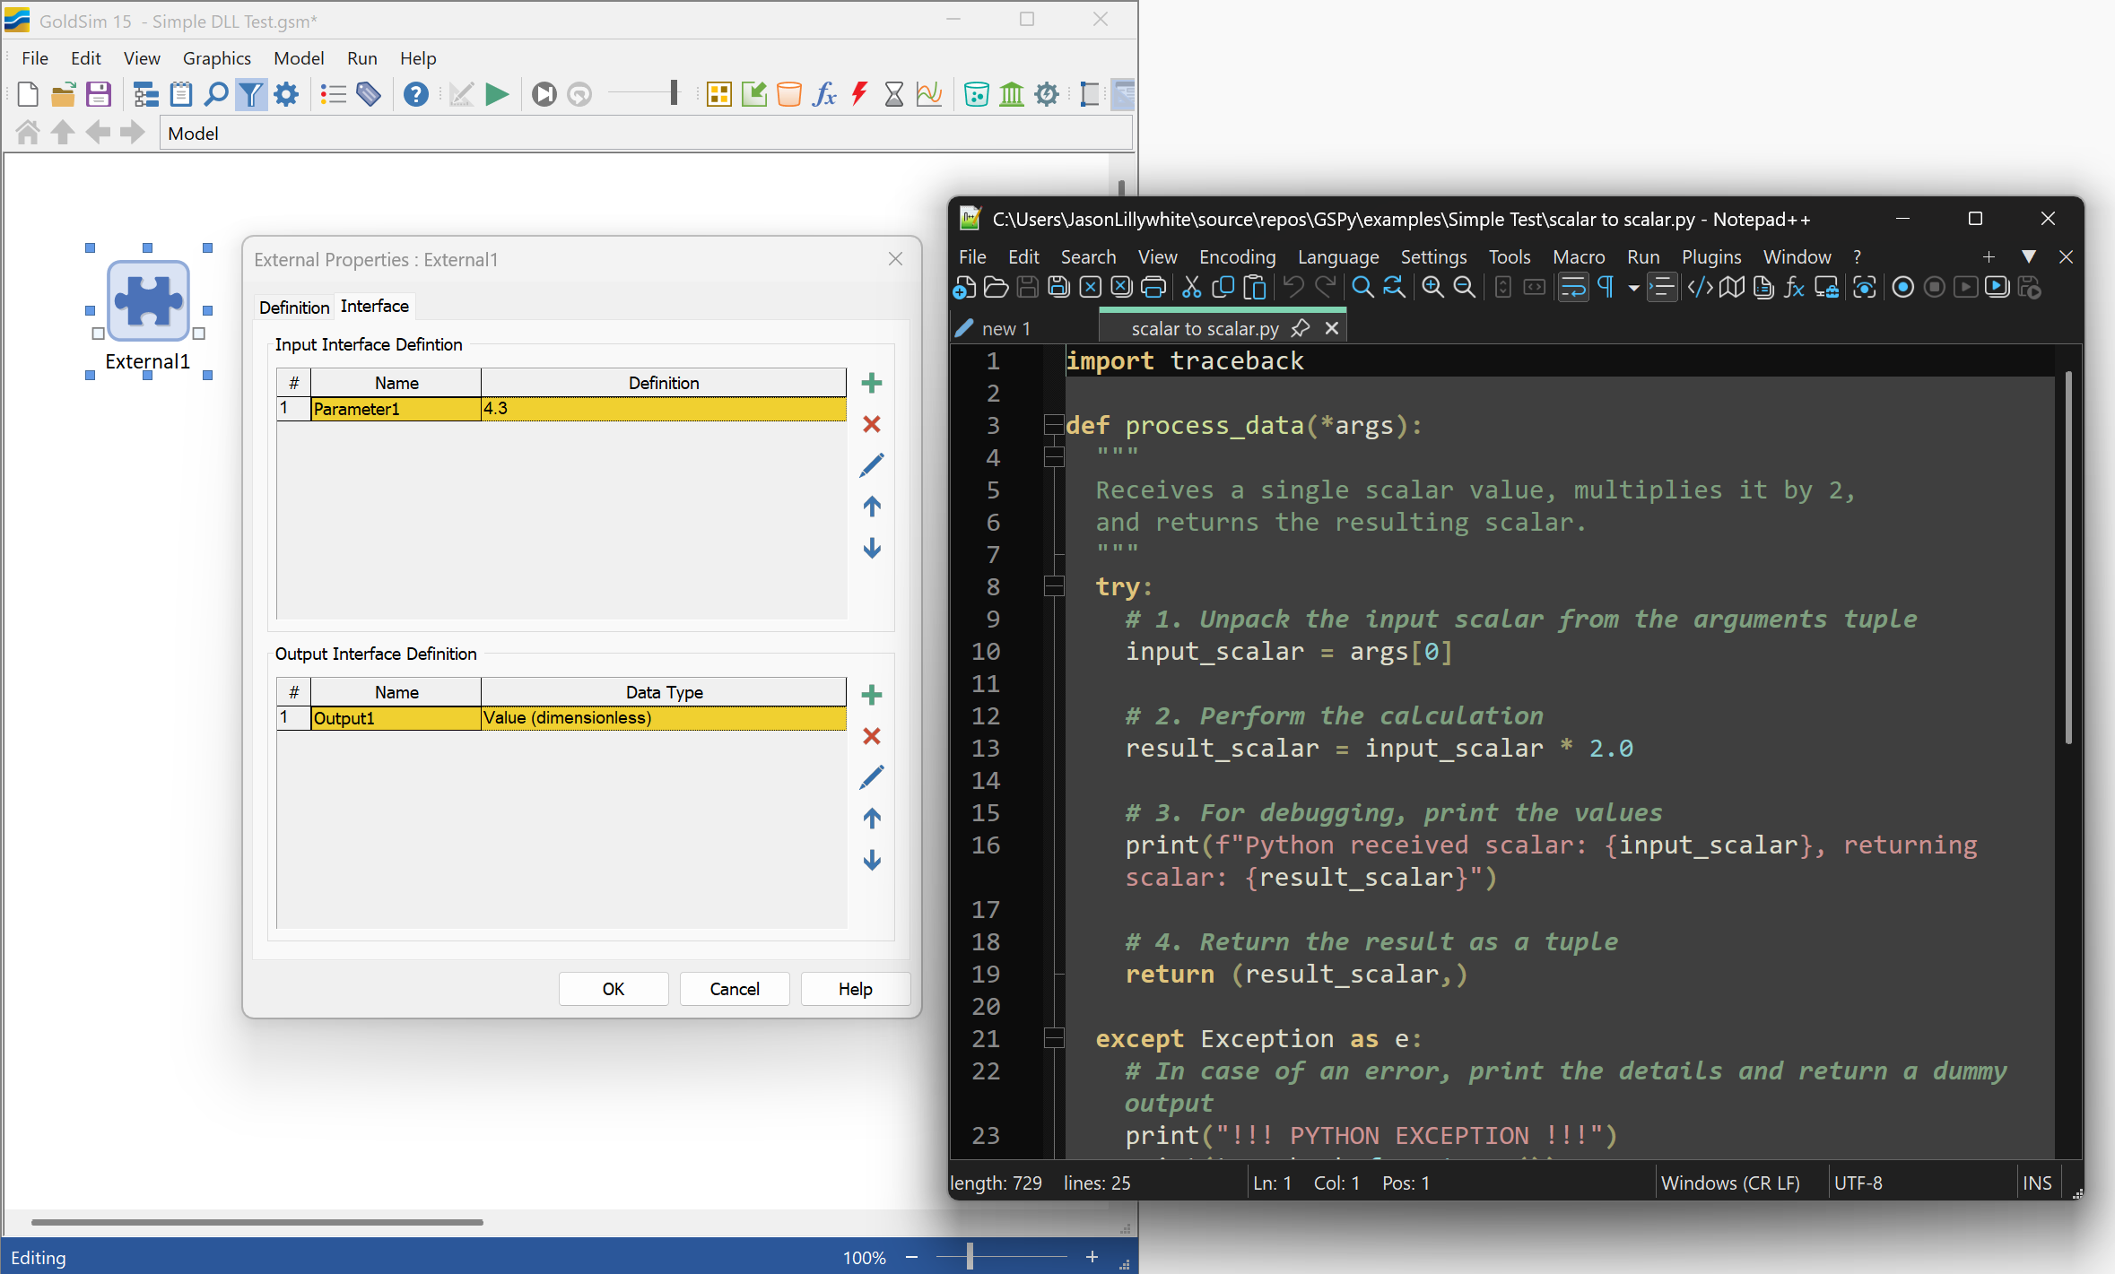This screenshot has width=2115, height=1274.
Task: Edit Parameter1 using the pencil icon
Action: tap(871, 464)
